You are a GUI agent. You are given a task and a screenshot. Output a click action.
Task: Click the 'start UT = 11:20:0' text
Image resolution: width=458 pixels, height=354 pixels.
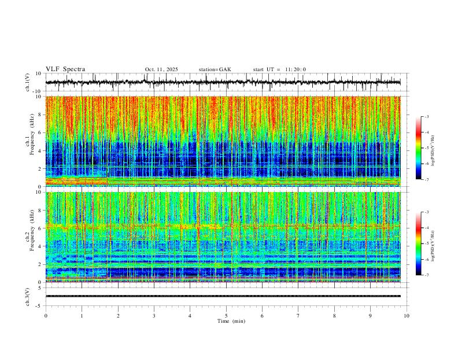point(279,69)
